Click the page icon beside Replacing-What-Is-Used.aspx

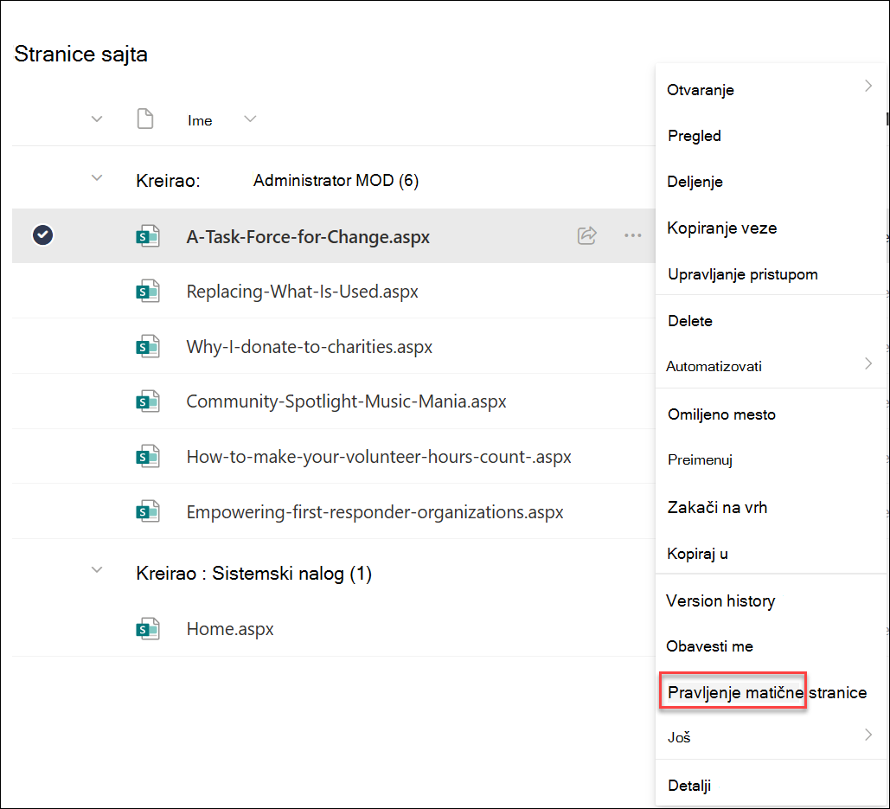pyautogui.click(x=148, y=292)
